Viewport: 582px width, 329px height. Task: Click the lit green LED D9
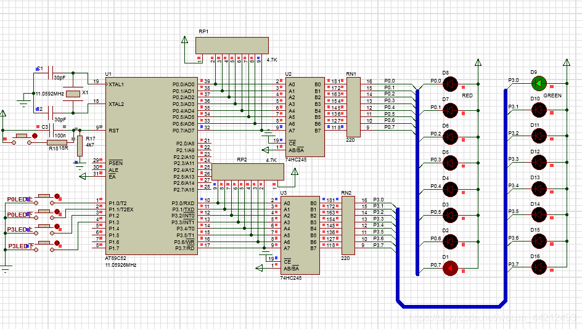click(538, 83)
